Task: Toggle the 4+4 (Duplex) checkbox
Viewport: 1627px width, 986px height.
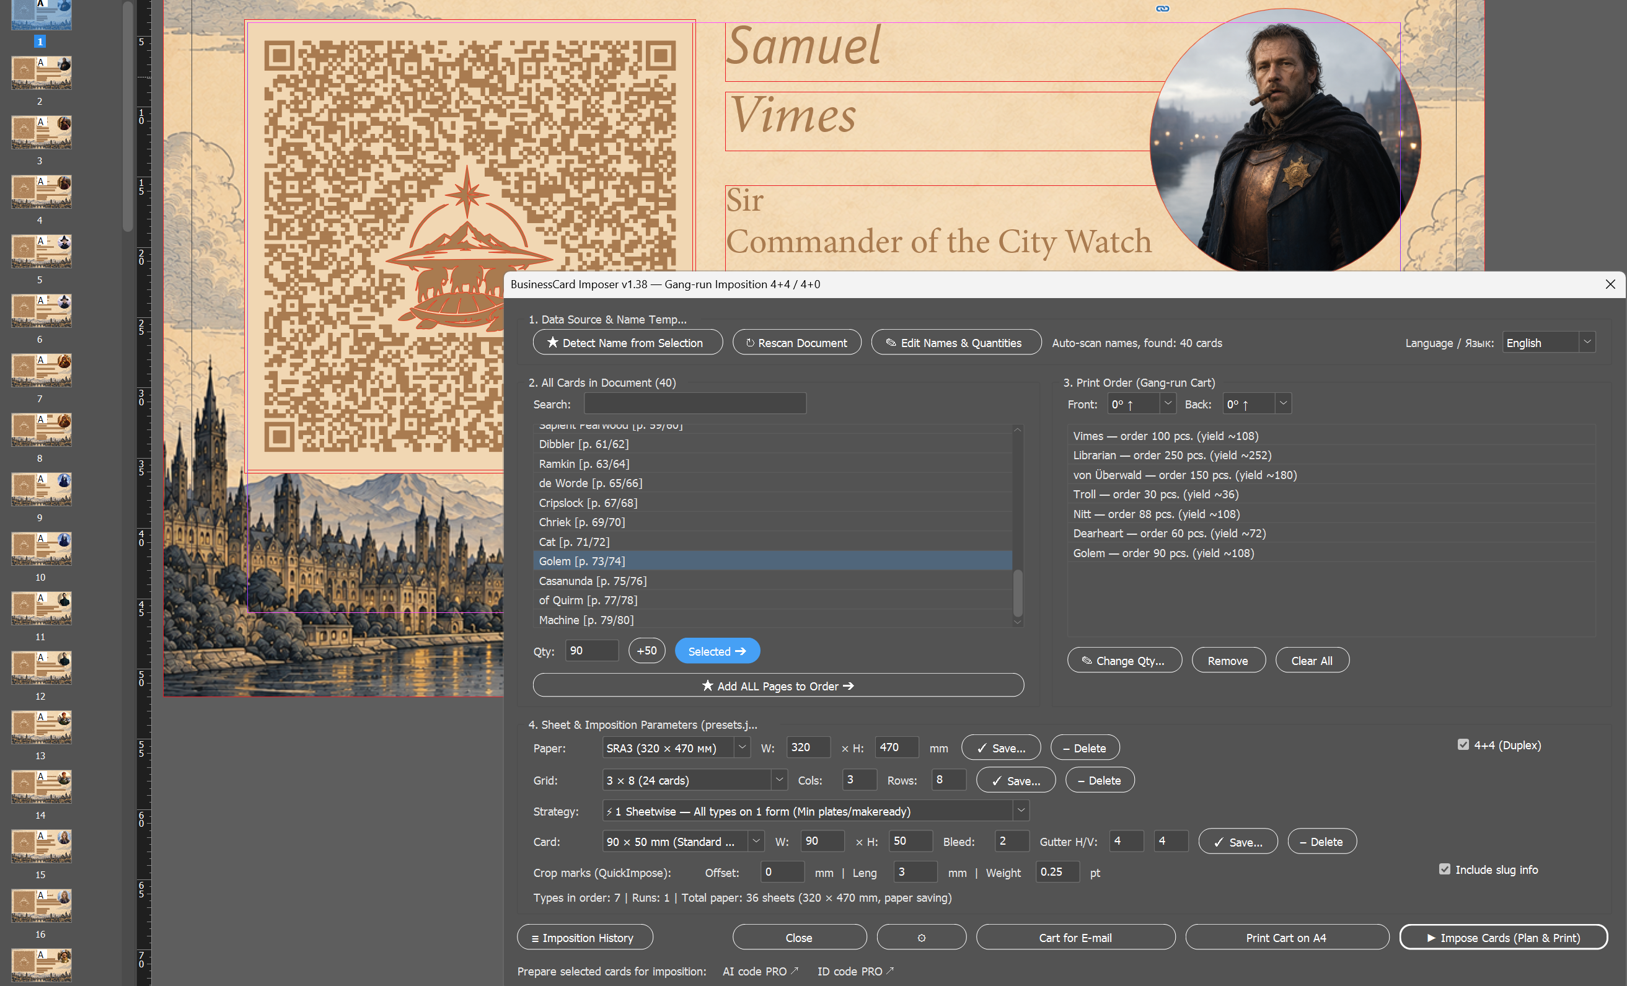Action: tap(1463, 745)
